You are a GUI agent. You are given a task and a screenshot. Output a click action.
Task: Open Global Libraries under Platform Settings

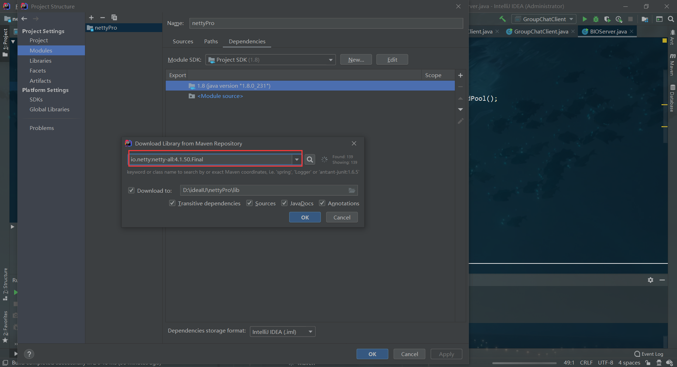pyautogui.click(x=49, y=110)
